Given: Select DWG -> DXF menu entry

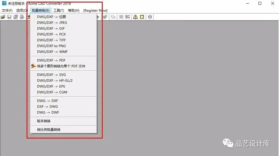Looking at the screenshot, I should (x=63, y=101).
